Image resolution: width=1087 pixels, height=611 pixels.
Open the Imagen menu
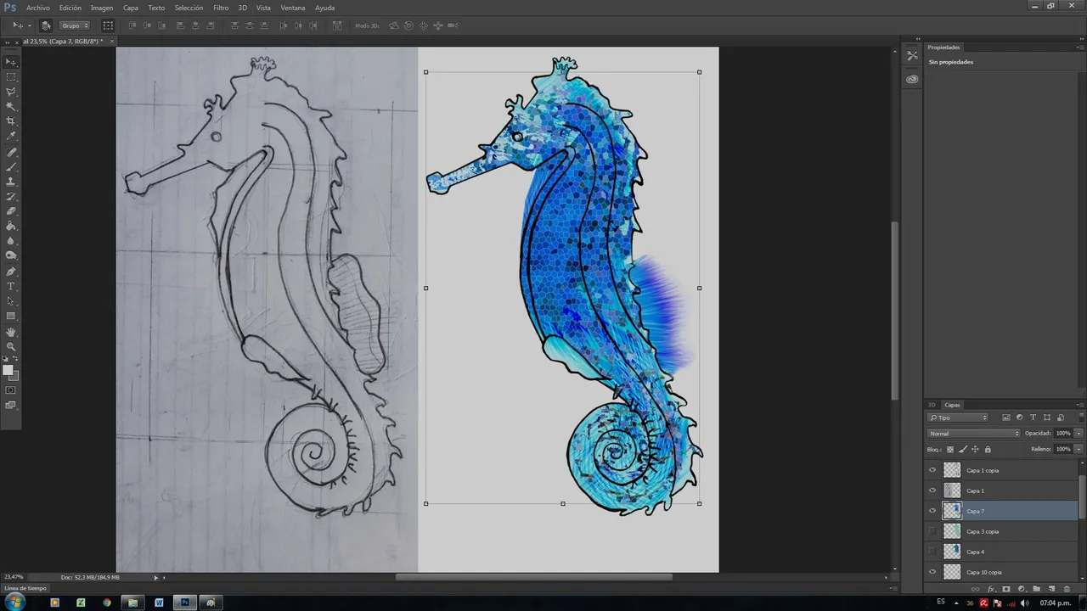tap(102, 8)
